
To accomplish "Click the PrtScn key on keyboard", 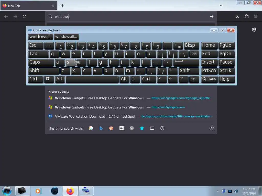I will [209, 71].
